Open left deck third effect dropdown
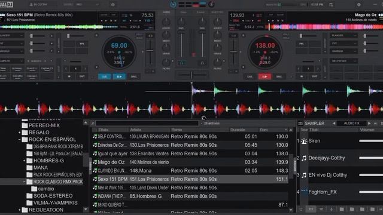Image resolution: width=383 pixels, height=215 pixels. pos(12,51)
